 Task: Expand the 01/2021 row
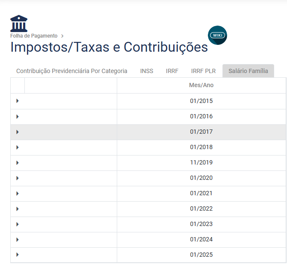(x=18, y=194)
